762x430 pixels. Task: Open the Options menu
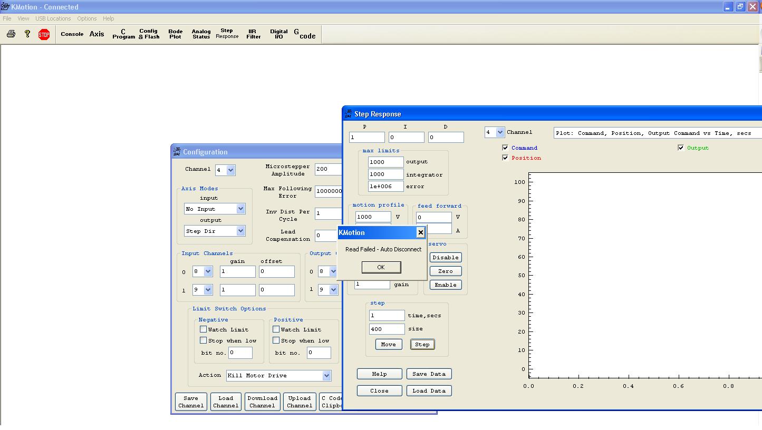coord(86,18)
